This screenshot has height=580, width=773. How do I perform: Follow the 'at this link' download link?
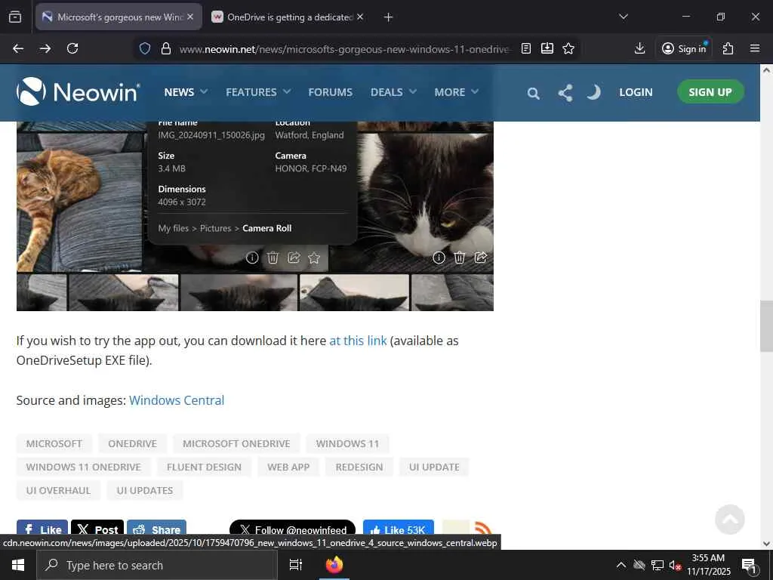tap(358, 341)
